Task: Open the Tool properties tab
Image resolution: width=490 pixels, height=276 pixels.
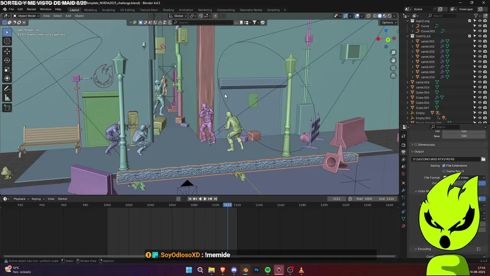Action: [403, 136]
